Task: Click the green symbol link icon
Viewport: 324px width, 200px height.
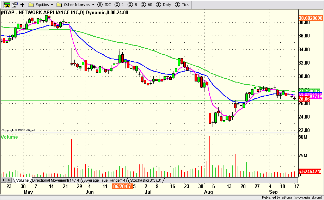Action: pos(7,5)
